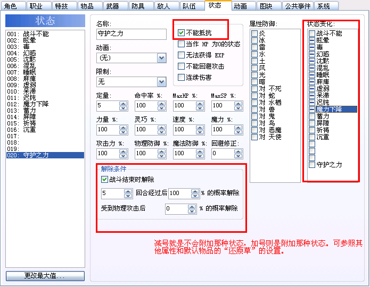Increase 灵巧 % with up arrow
The image size is (370, 287).
162,127
